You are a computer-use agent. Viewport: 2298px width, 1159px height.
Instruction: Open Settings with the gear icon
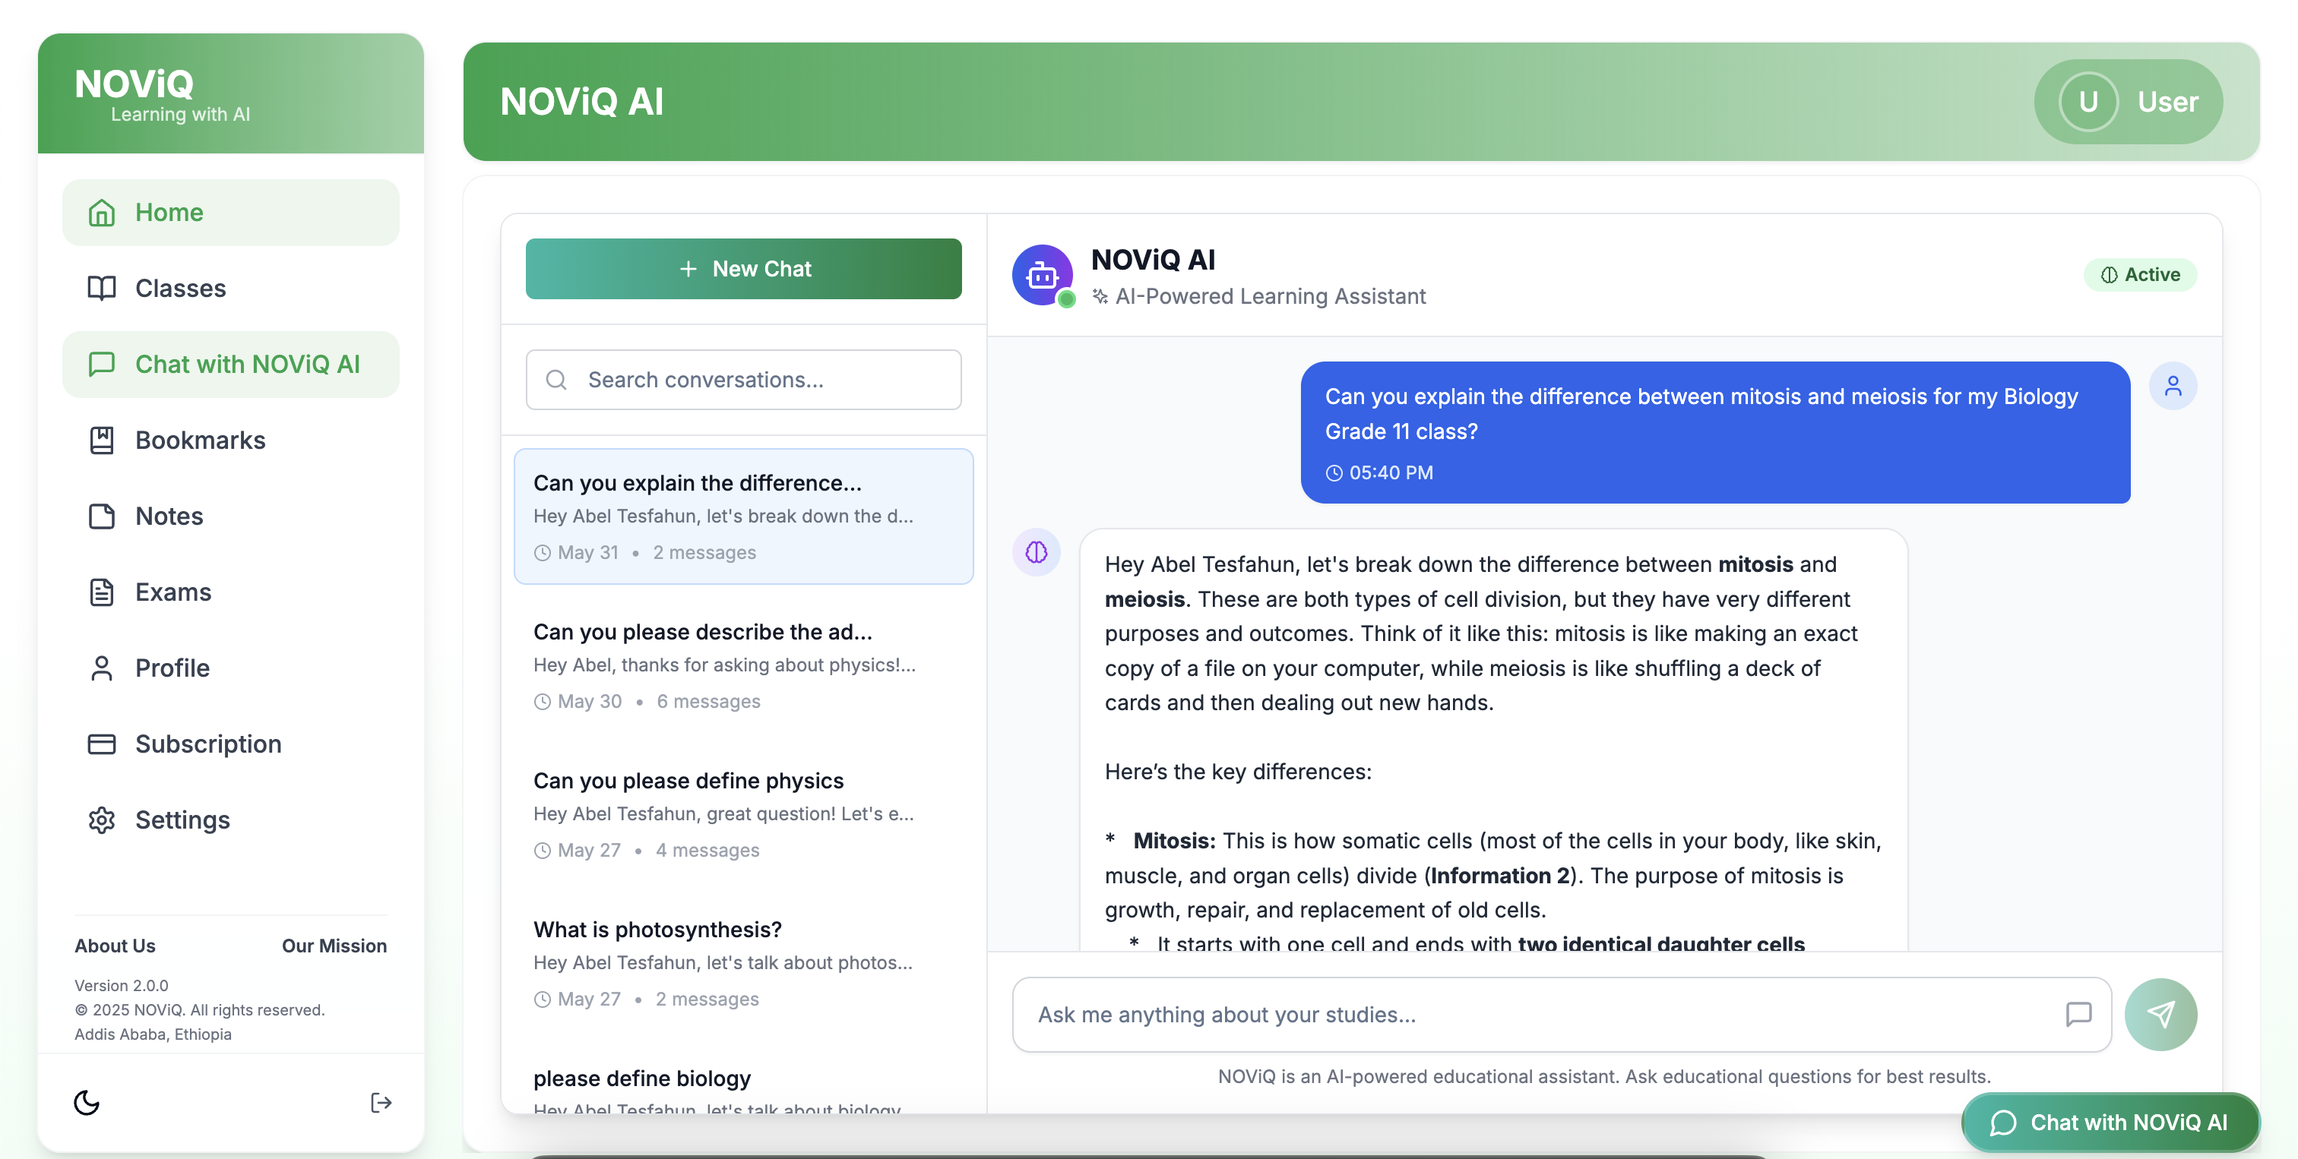(x=102, y=820)
